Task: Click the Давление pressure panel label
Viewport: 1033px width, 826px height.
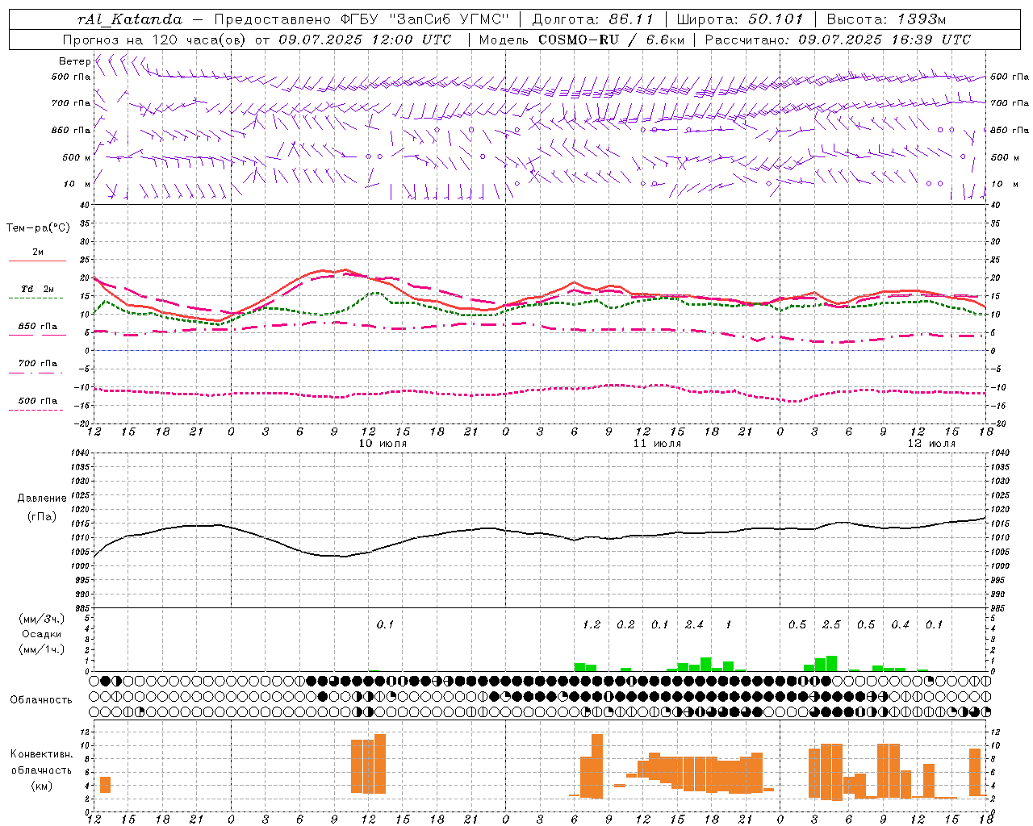Action: tap(42, 499)
